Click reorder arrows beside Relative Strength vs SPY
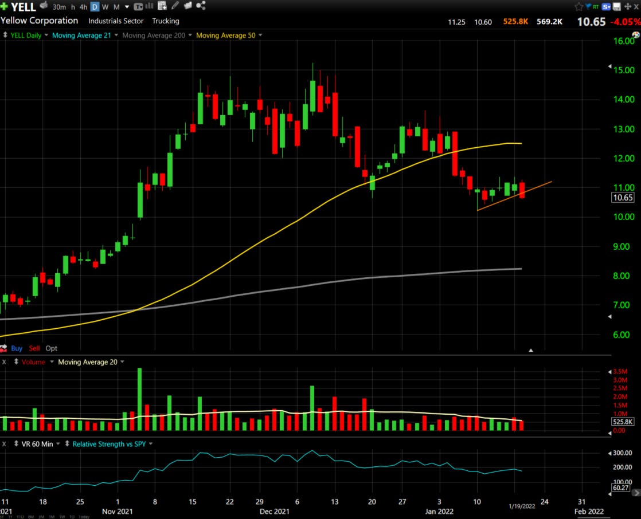 (67, 443)
